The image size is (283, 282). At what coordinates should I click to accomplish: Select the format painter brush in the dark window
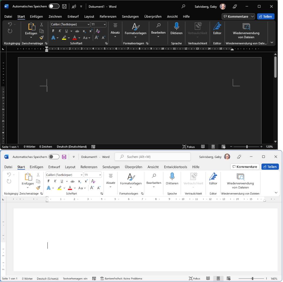42,38
